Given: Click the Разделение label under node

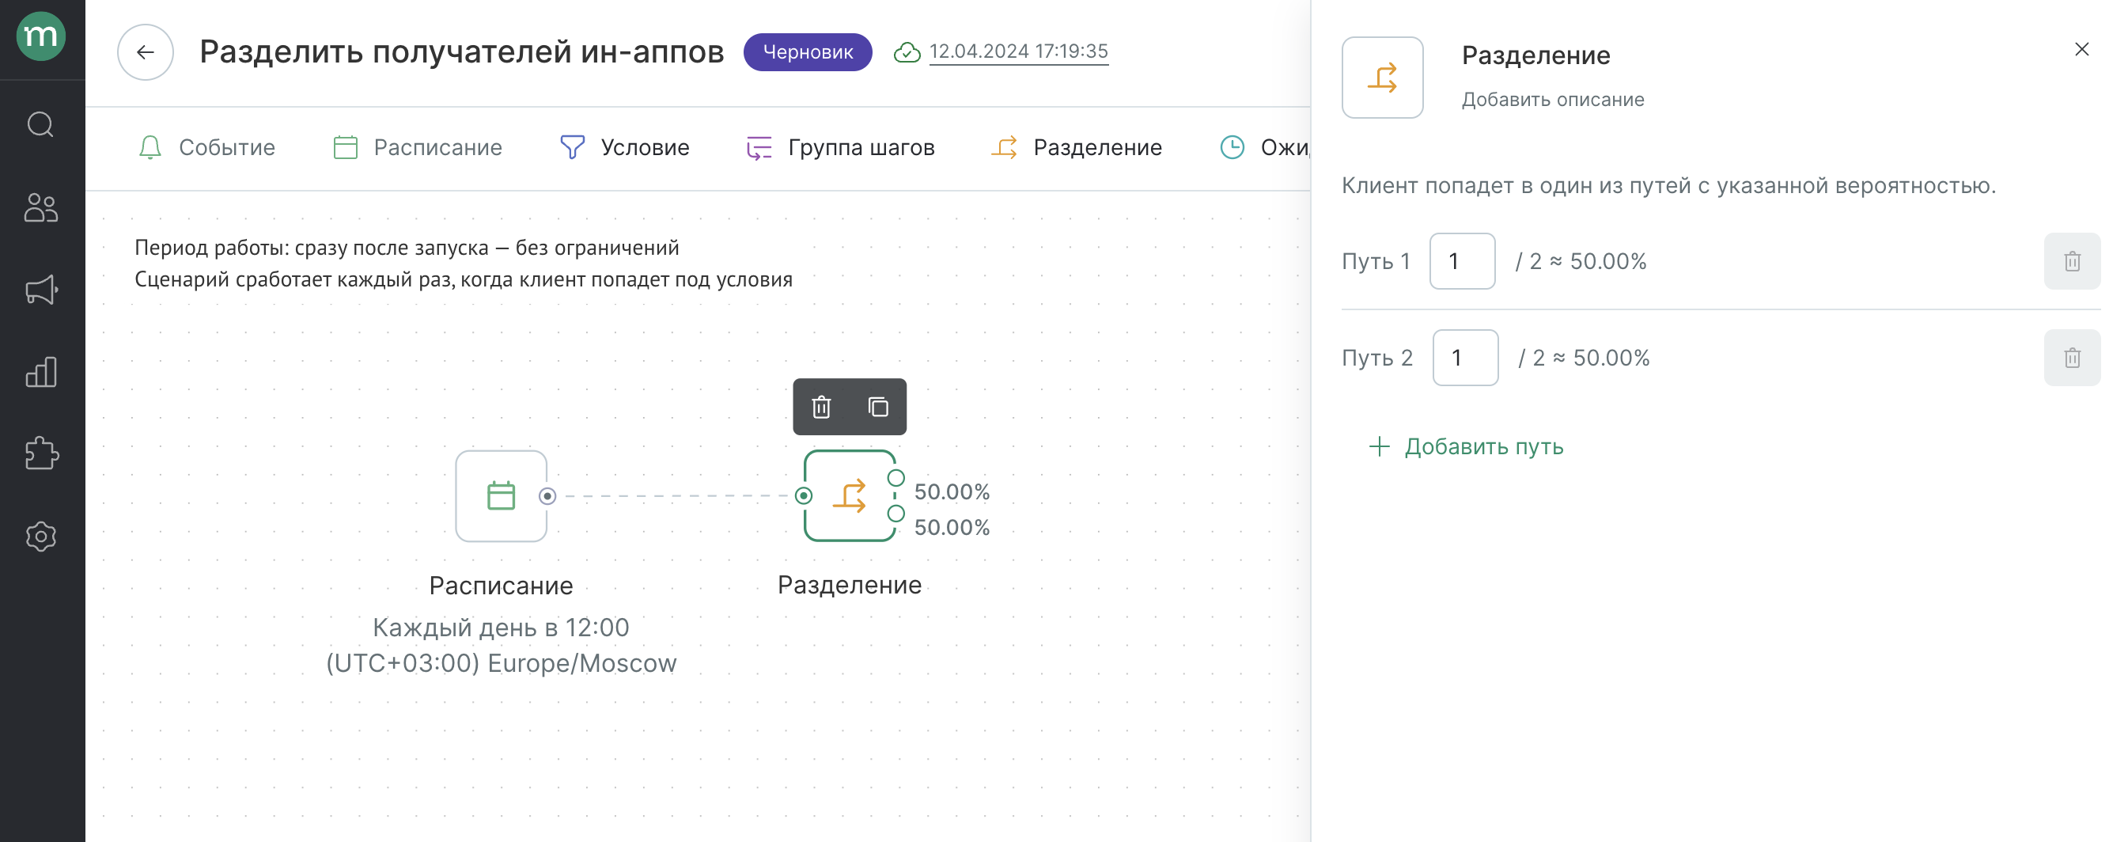Looking at the screenshot, I should 850,585.
